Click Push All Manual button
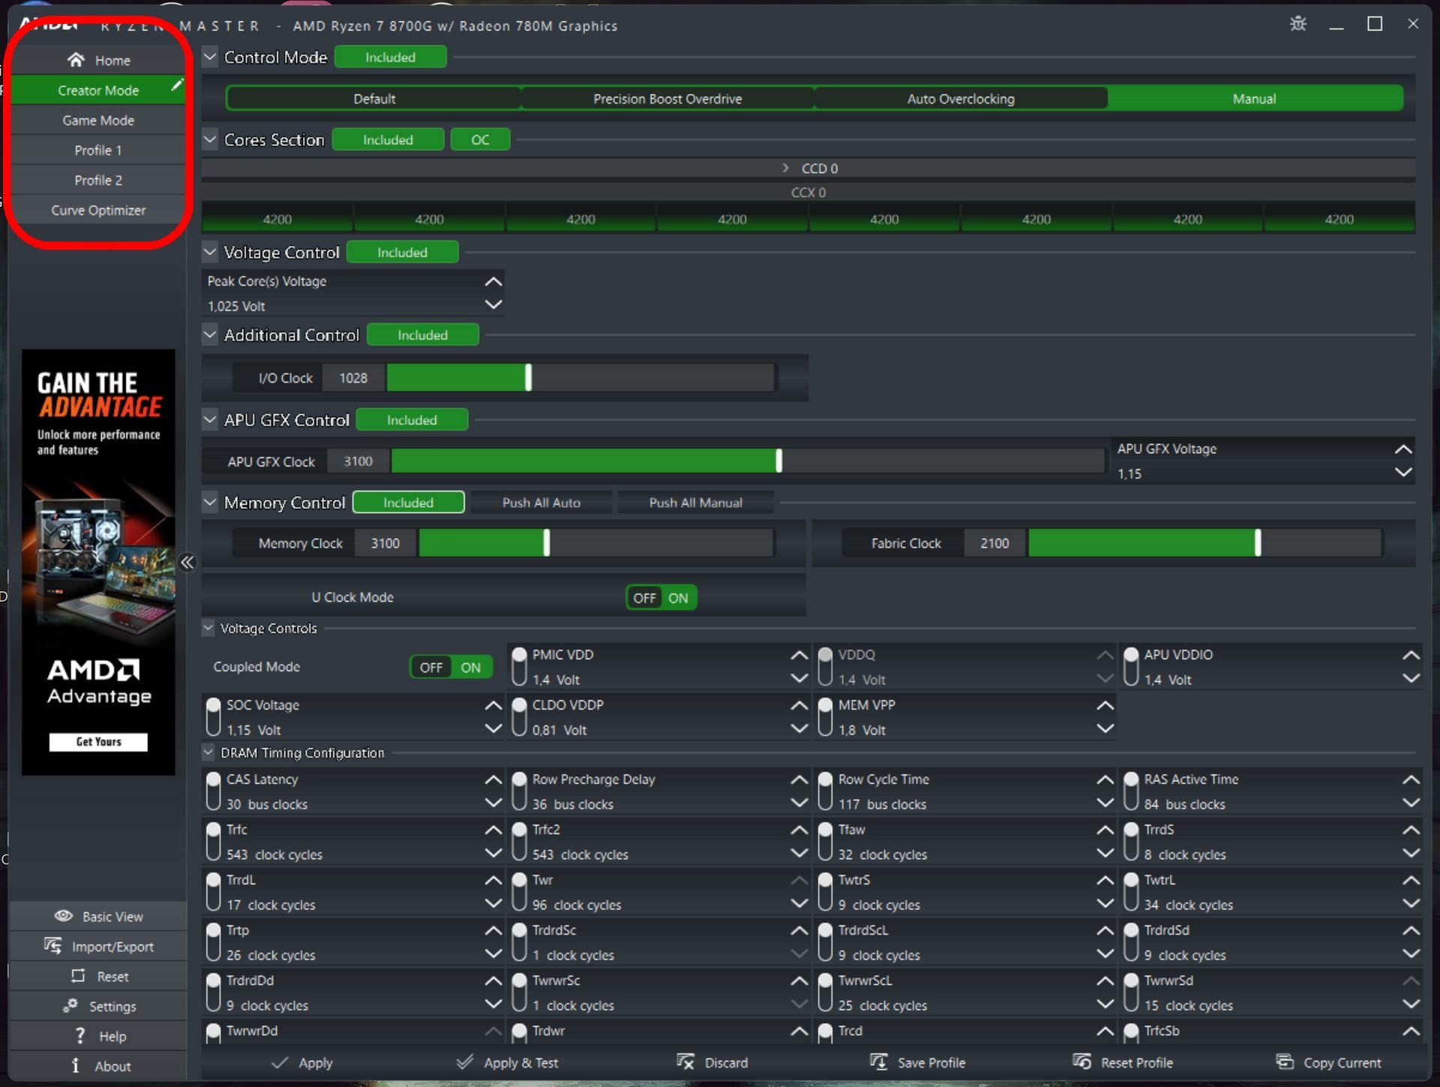This screenshot has width=1440, height=1087. [x=695, y=503]
